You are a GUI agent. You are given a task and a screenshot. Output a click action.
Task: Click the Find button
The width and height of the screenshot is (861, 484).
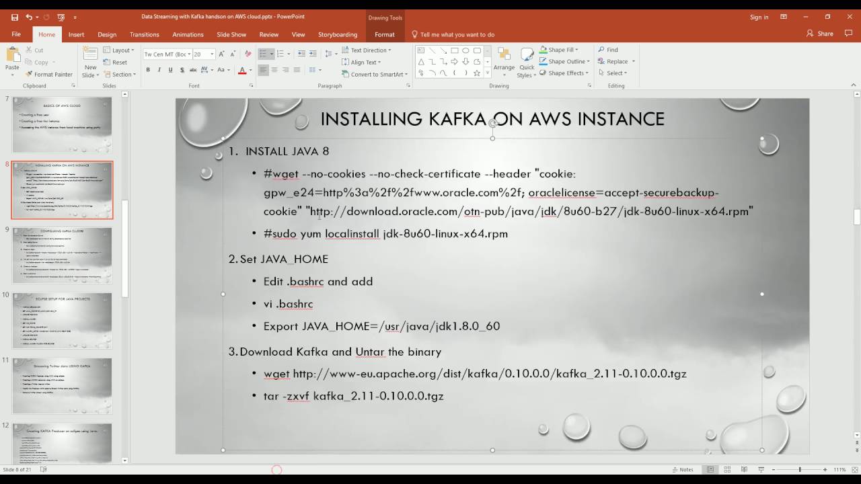click(607, 50)
